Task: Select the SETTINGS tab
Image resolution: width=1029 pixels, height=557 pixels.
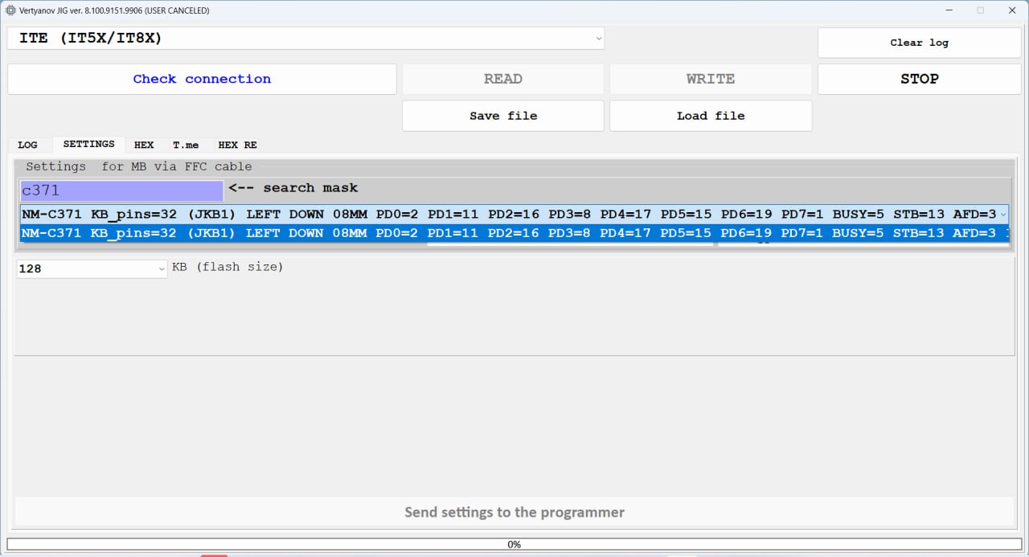Action: click(88, 144)
